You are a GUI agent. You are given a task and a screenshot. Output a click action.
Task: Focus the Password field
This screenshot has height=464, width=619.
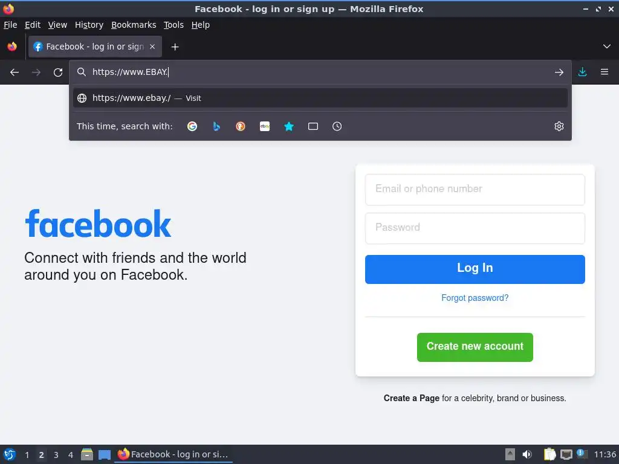pos(475,228)
